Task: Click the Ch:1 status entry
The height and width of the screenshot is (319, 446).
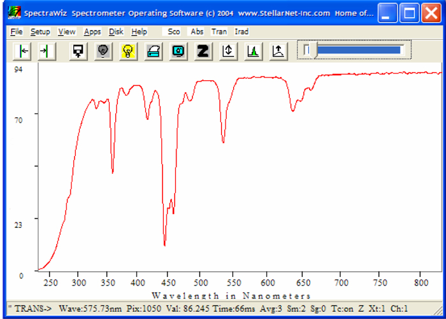Action: pyautogui.click(x=399, y=308)
